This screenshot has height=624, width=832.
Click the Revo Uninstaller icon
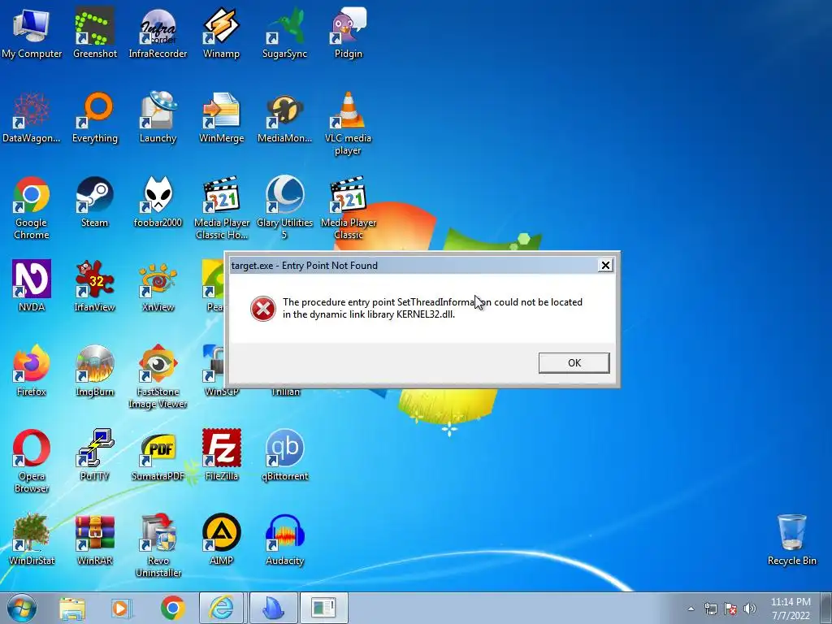158,545
